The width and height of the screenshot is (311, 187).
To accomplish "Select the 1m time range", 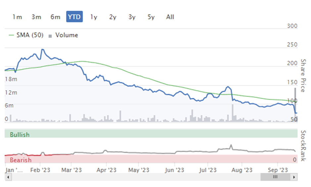I will tap(17, 17).
